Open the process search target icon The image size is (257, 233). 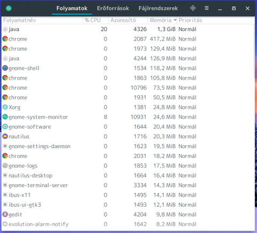pyautogui.click(x=193, y=8)
